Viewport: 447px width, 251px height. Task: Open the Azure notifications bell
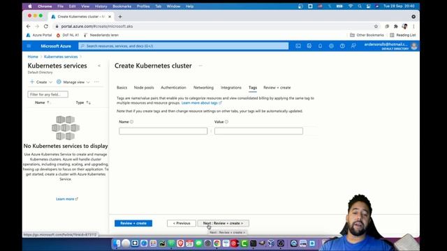[320, 46]
